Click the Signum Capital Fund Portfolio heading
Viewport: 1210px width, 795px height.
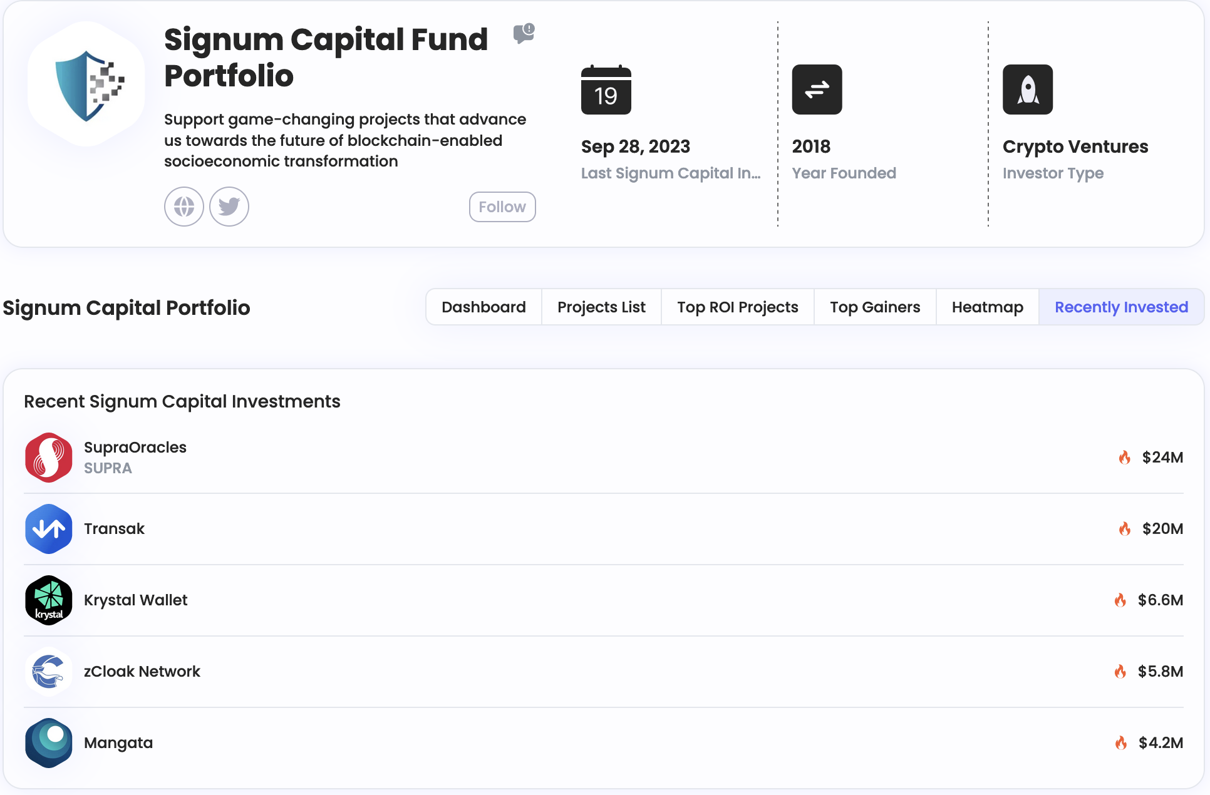(x=326, y=58)
